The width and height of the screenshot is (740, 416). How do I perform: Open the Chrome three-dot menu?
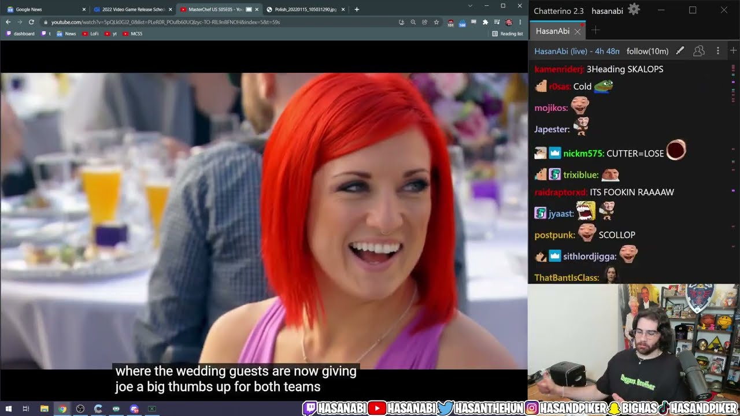tap(520, 22)
